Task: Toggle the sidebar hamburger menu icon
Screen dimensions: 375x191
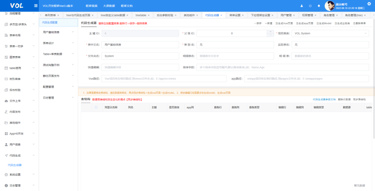Action: point(36,6)
